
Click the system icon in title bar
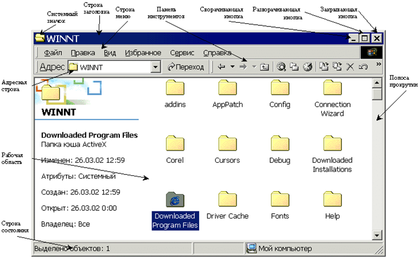pyautogui.click(x=39, y=38)
